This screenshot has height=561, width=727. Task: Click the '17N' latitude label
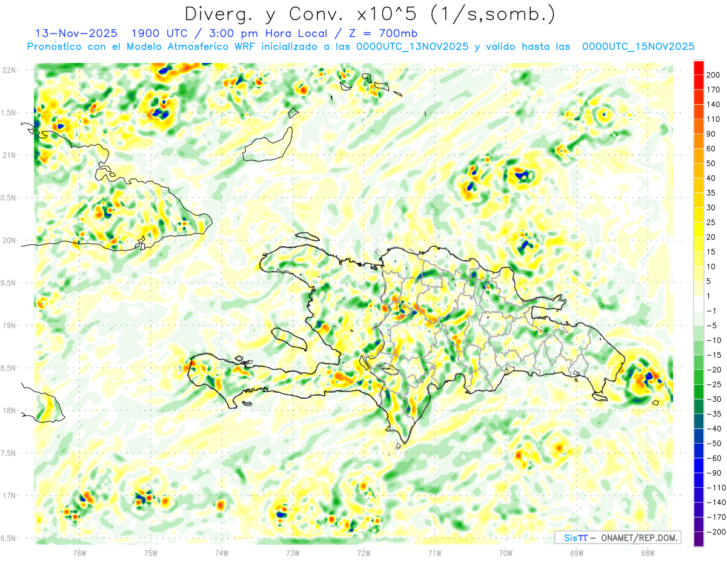pos(10,496)
